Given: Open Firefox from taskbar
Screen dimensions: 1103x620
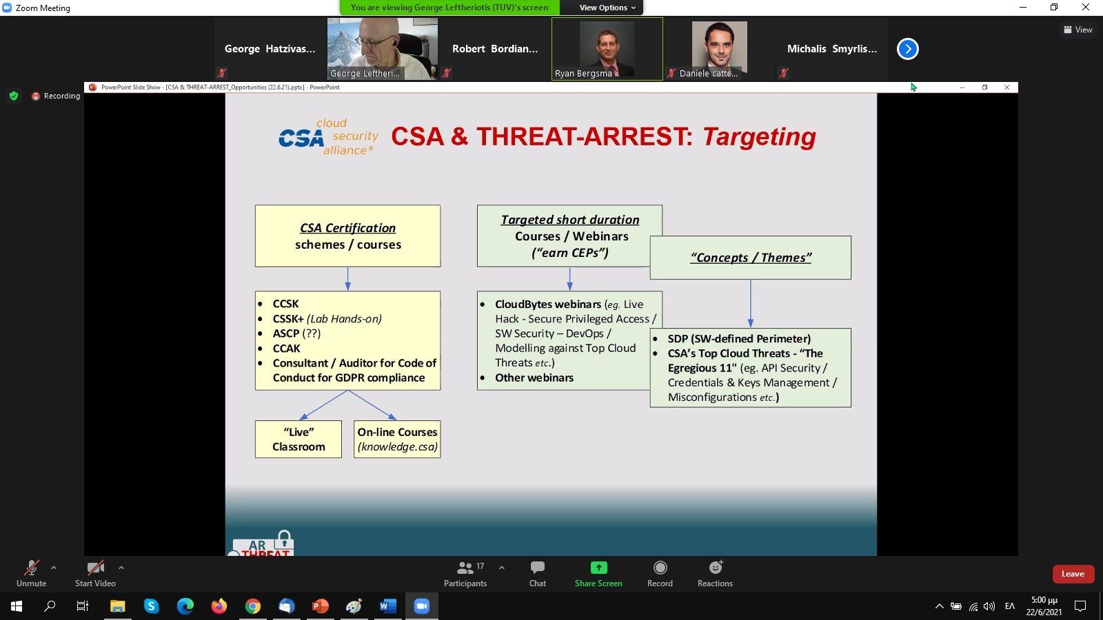Looking at the screenshot, I should pyautogui.click(x=219, y=606).
